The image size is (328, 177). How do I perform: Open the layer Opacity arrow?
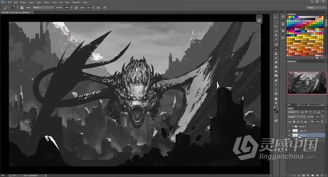point(322,117)
